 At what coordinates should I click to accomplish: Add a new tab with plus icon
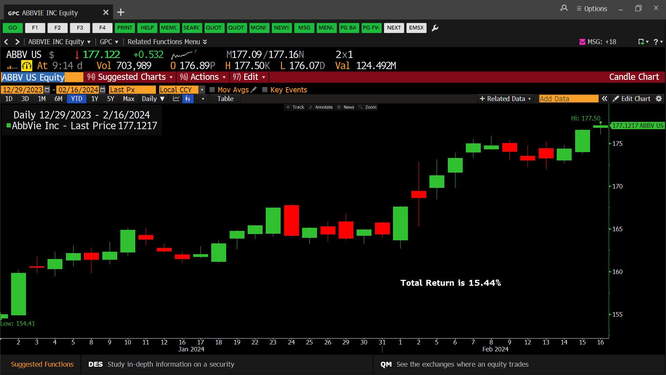121,12
